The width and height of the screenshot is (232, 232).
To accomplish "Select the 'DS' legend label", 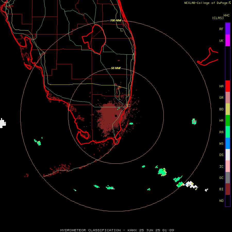I will click(x=221, y=155).
